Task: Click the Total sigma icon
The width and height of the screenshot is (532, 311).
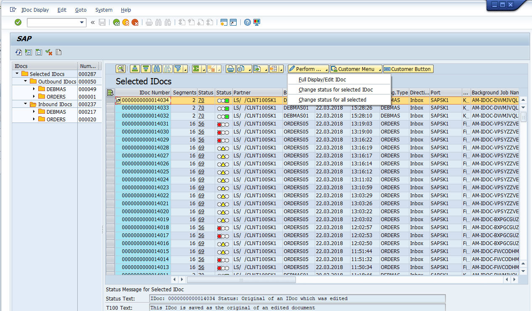Action: [197, 69]
